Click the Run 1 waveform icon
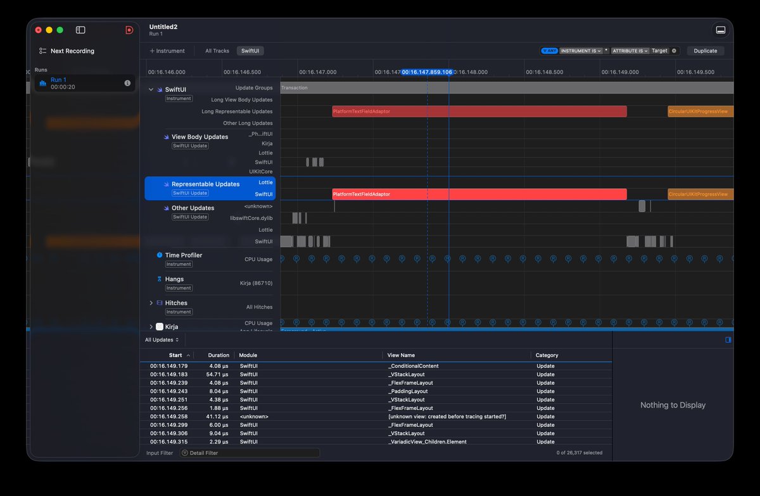This screenshot has width=760, height=496. pyautogui.click(x=43, y=83)
